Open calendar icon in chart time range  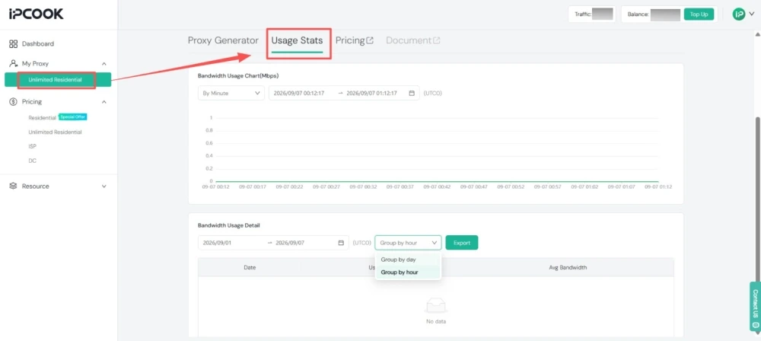click(412, 94)
